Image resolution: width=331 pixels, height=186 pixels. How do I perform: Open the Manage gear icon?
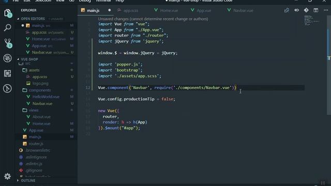[x=8, y=176]
